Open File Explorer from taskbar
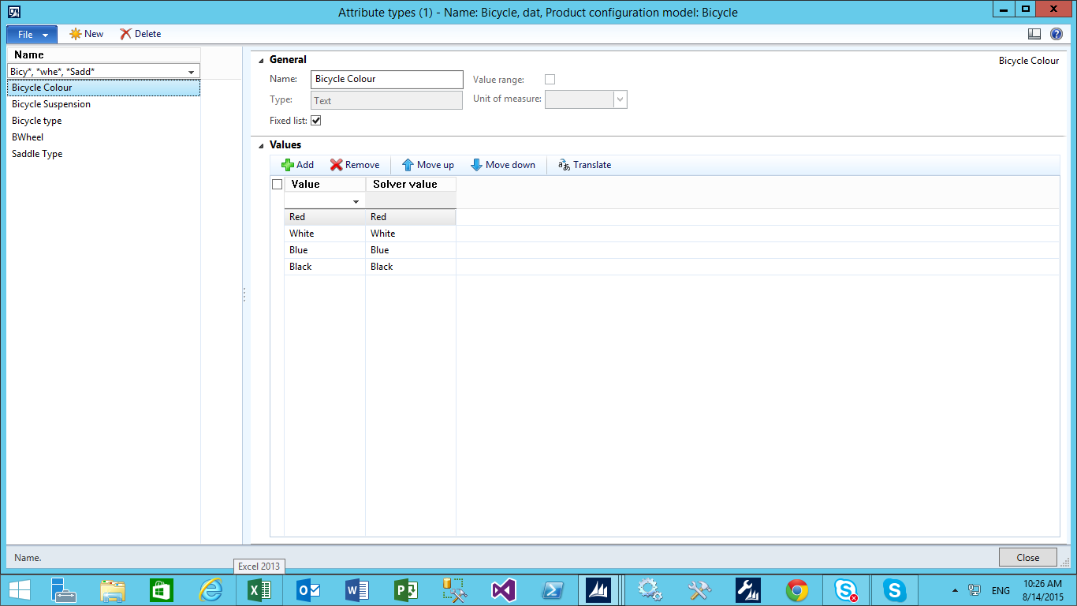This screenshot has height=606, width=1077. click(x=113, y=589)
